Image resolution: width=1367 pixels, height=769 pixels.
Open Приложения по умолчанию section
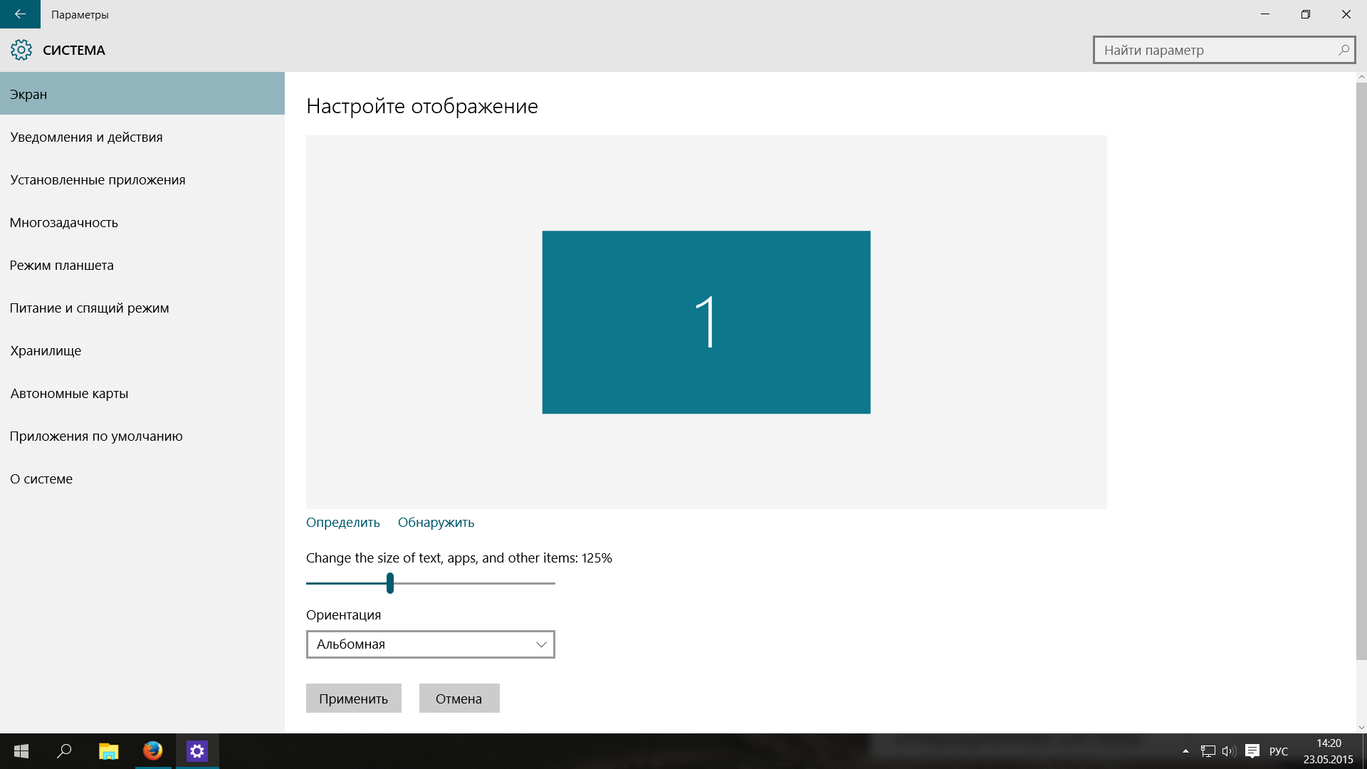(142, 436)
